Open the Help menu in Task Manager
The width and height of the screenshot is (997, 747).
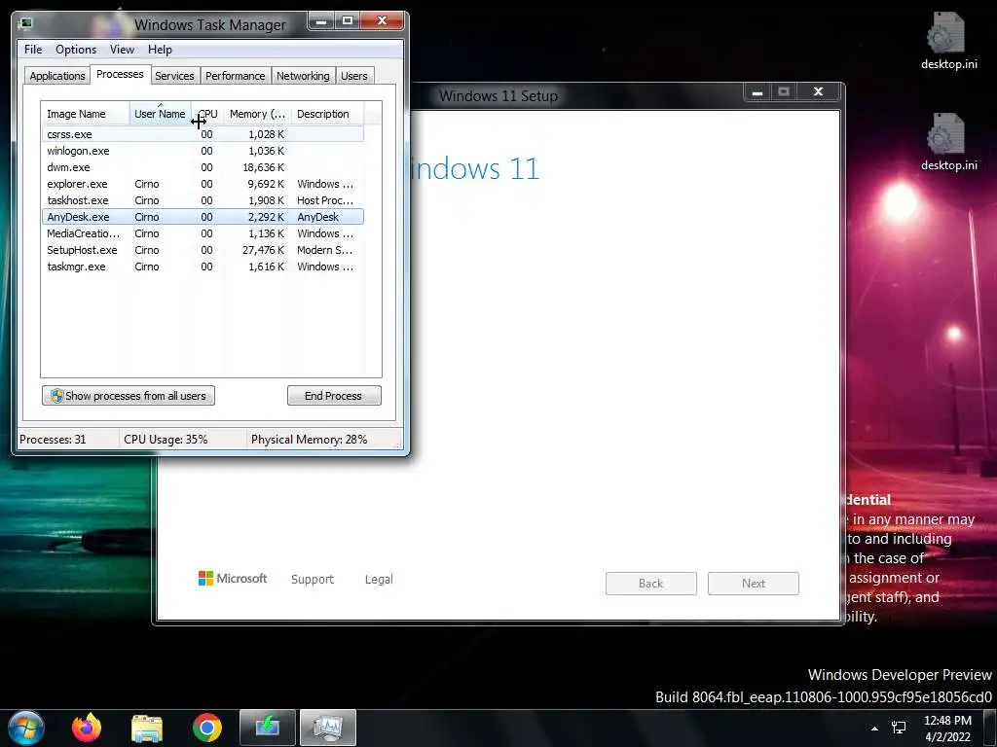[161, 50]
